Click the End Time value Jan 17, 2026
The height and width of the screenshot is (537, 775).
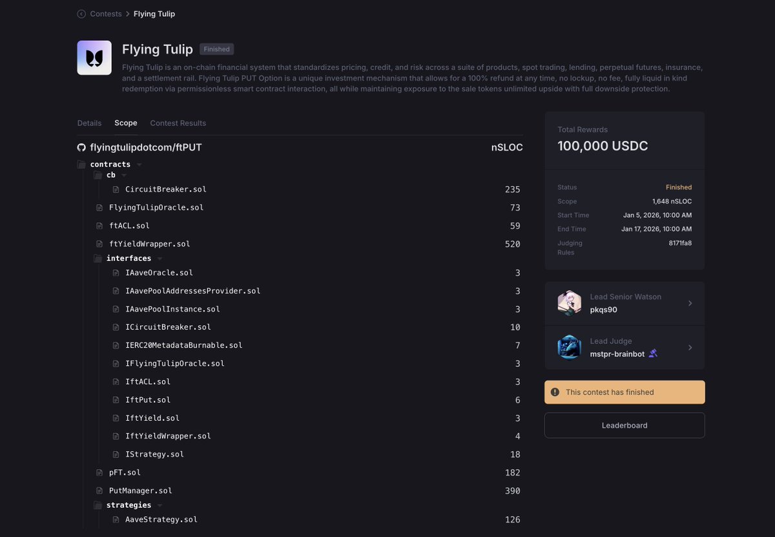(x=657, y=229)
